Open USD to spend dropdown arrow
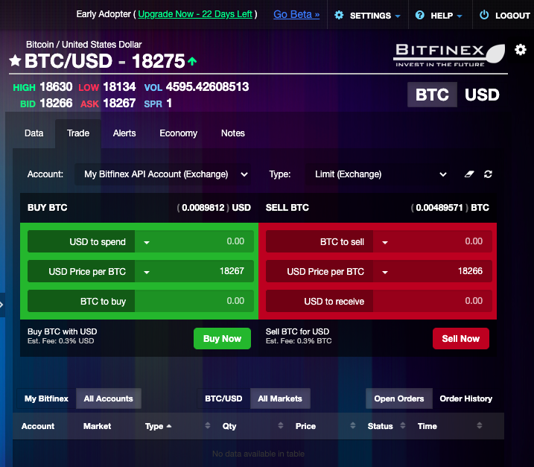 pos(147,243)
